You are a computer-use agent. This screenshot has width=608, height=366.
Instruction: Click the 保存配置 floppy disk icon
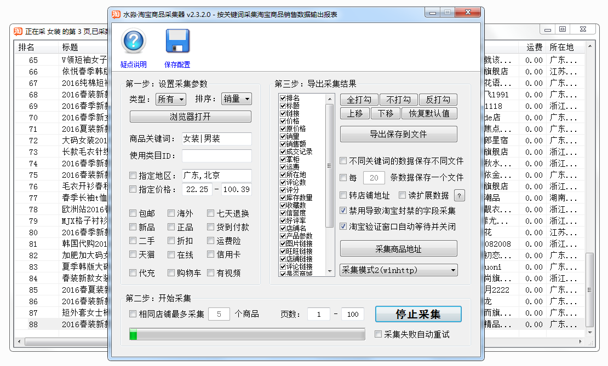pos(177,41)
